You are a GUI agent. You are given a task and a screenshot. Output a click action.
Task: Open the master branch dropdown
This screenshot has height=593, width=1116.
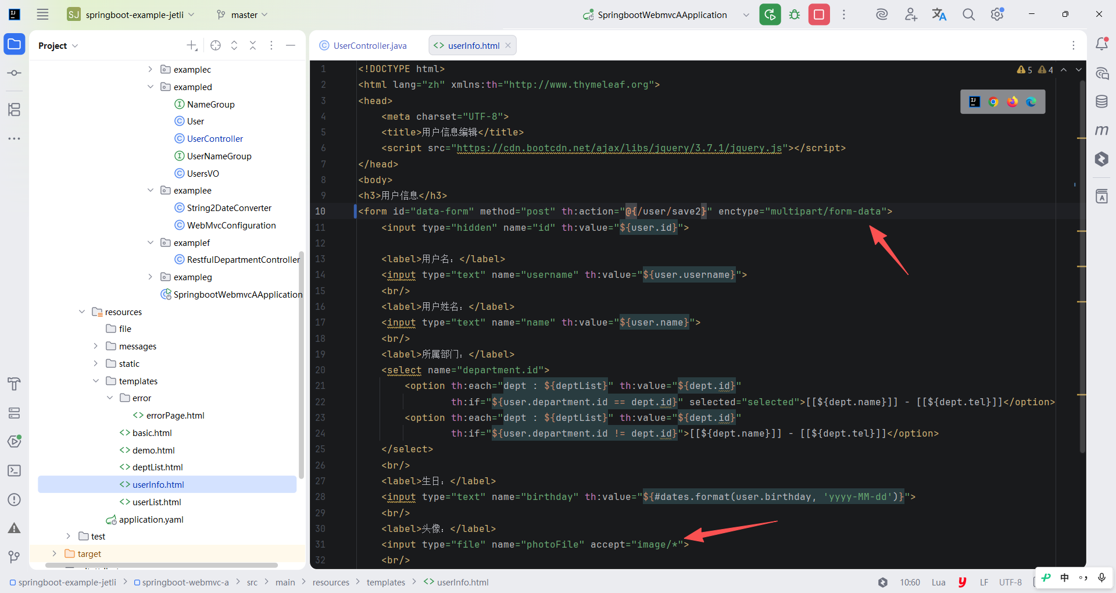(242, 15)
